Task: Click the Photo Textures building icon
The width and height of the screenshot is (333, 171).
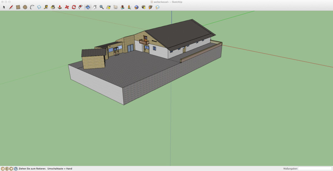Action: 129,7
